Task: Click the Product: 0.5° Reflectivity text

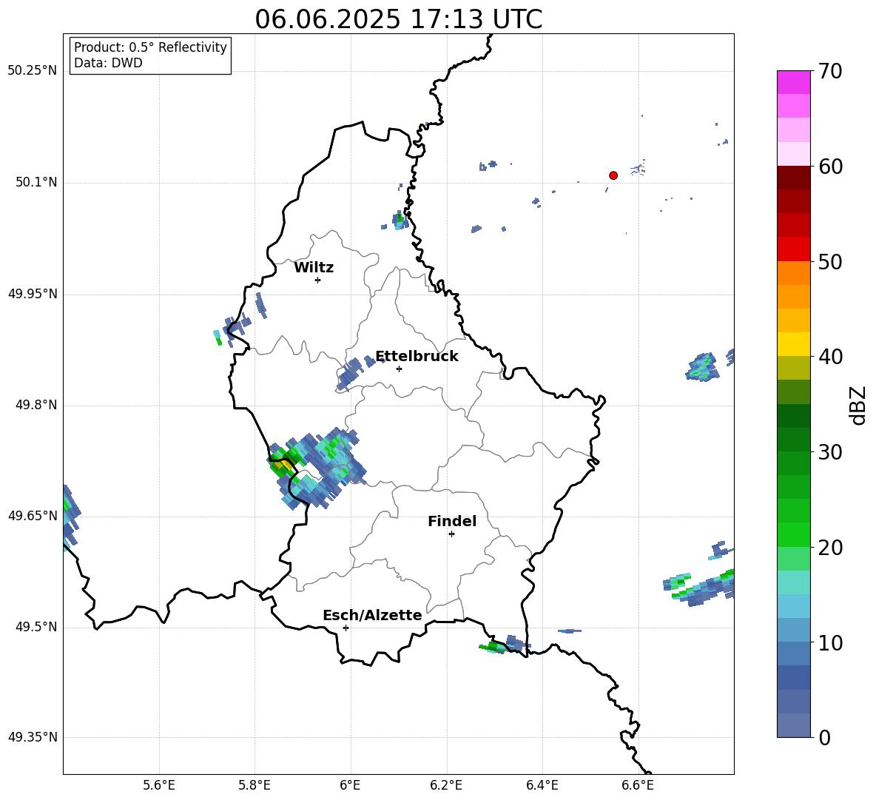Action: [150, 47]
